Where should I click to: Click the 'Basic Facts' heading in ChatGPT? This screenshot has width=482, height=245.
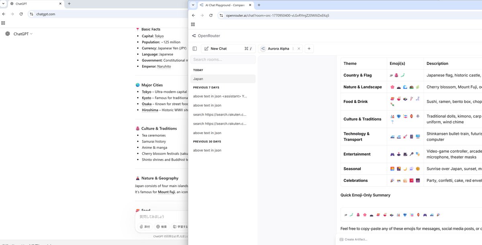coord(151,29)
